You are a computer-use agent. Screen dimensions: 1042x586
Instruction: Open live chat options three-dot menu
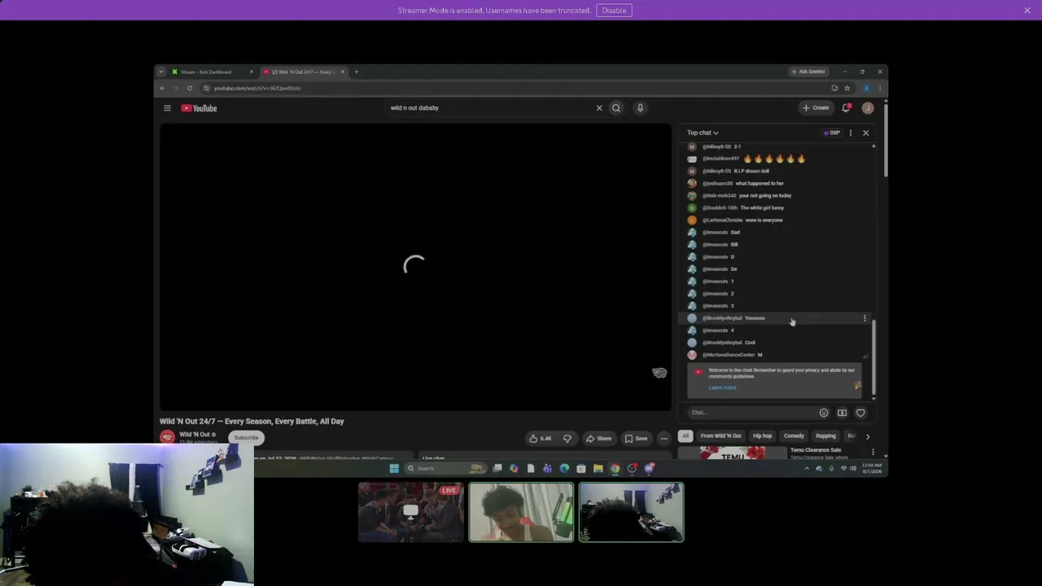click(x=851, y=133)
